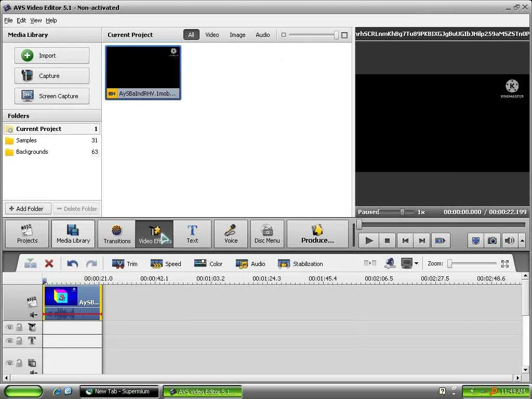Click the large thumbnail size icon
The height and width of the screenshot is (399, 532).
[344, 35]
